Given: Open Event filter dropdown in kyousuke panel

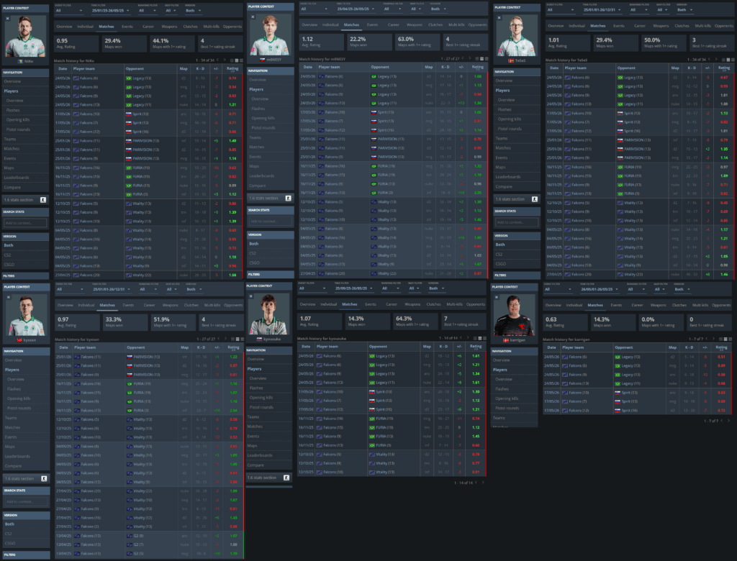Looking at the screenshot, I should pyautogui.click(x=312, y=288).
